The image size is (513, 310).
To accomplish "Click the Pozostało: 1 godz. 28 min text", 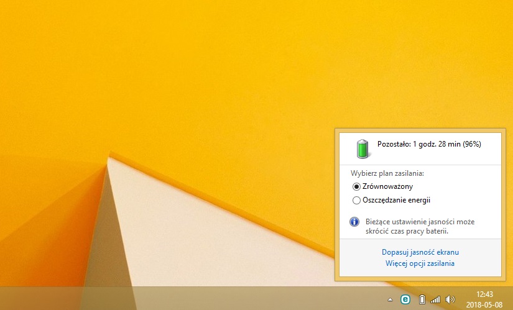I will pos(429,144).
